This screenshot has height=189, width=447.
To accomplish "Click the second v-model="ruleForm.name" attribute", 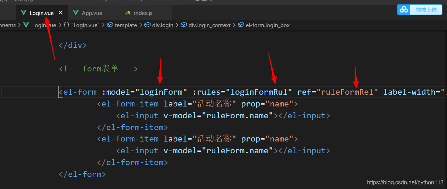I will [x=218, y=151].
